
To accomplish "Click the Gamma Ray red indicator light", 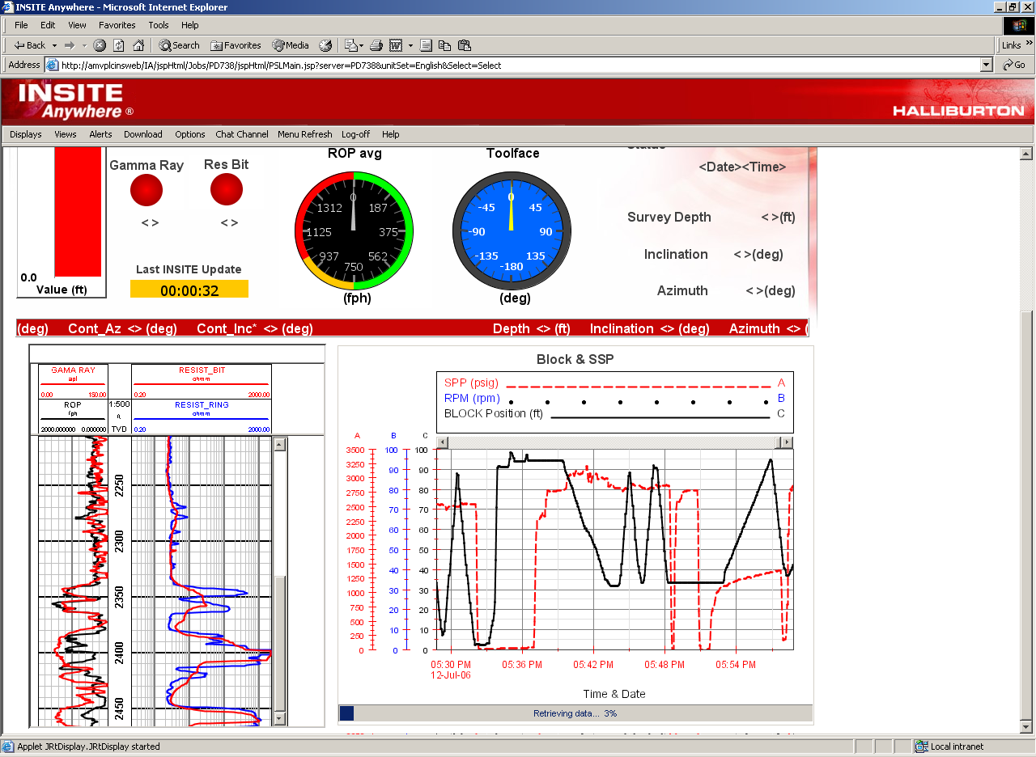I will pos(146,190).
